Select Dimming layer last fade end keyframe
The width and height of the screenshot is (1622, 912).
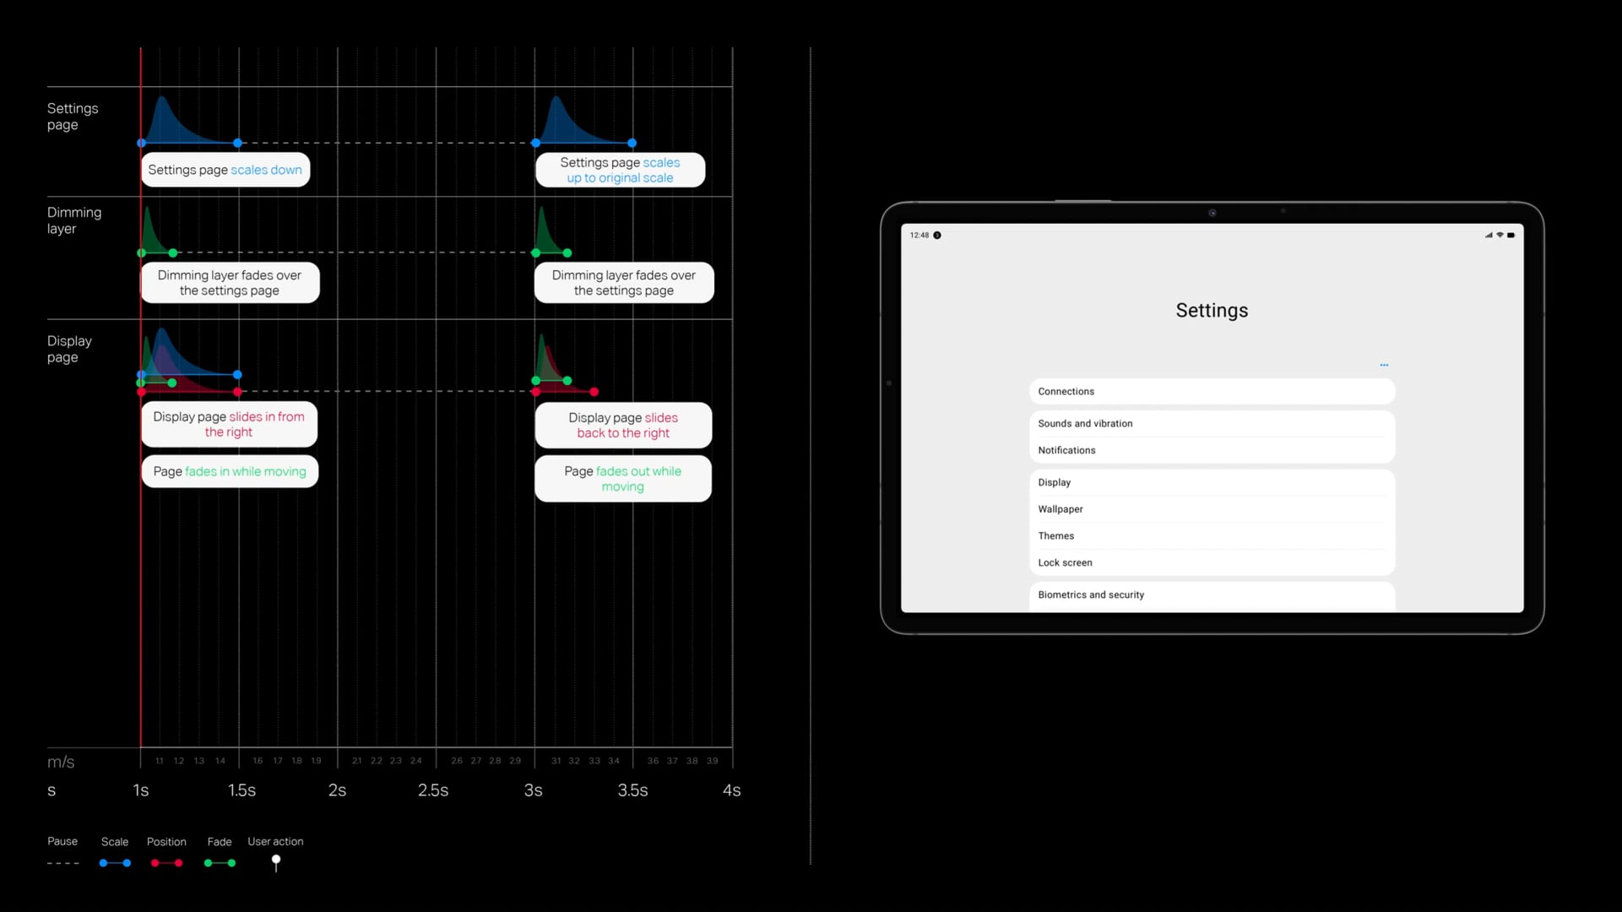click(x=567, y=253)
